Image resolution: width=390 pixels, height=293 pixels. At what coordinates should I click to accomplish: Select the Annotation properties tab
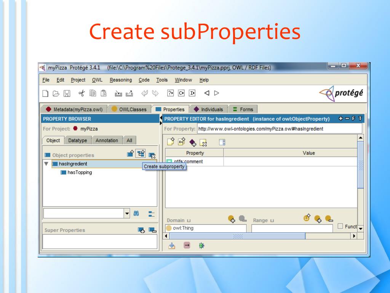pos(107,140)
